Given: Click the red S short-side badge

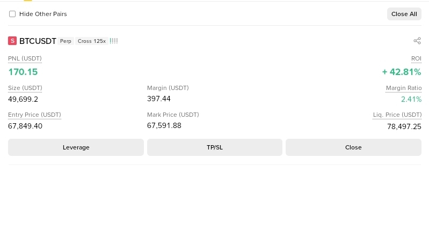Looking at the screenshot, I should pos(12,41).
